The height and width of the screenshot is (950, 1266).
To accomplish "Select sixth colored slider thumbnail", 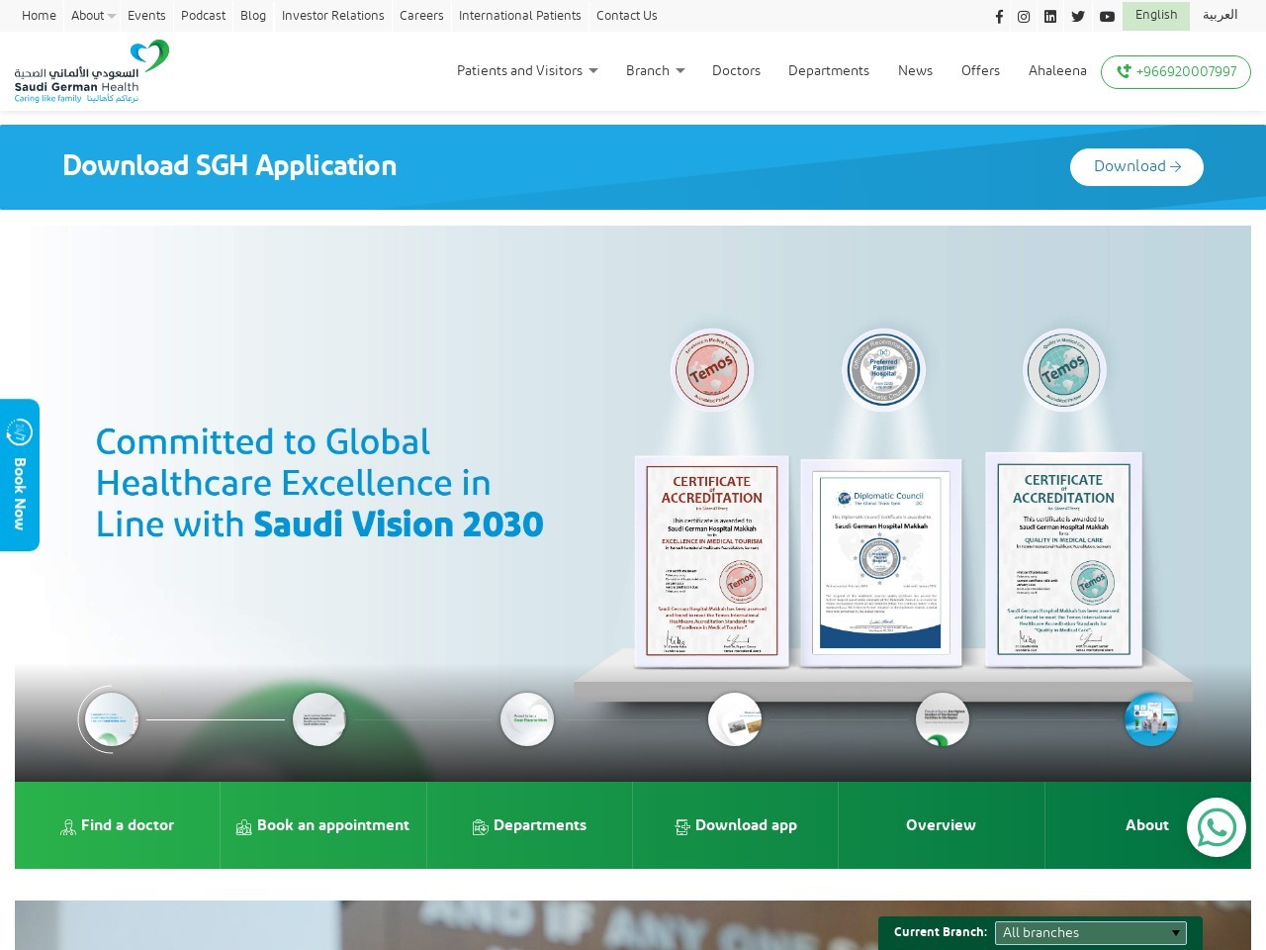I will coord(1151,719).
